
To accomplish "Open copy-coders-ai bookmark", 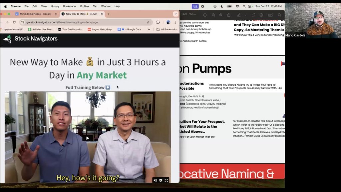I will 13,29.
